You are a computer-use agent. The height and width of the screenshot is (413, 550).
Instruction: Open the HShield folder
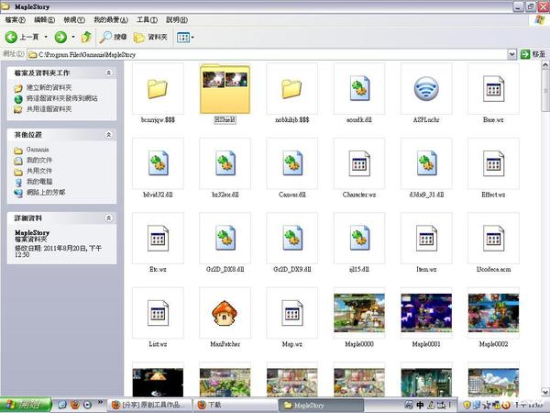click(225, 90)
